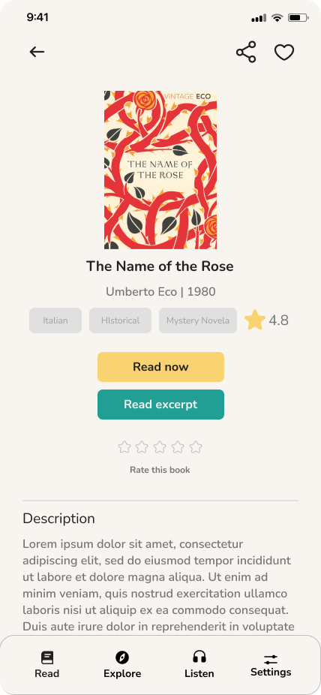Rate the book four stars
Screen dimensions: 321x695
point(178,447)
